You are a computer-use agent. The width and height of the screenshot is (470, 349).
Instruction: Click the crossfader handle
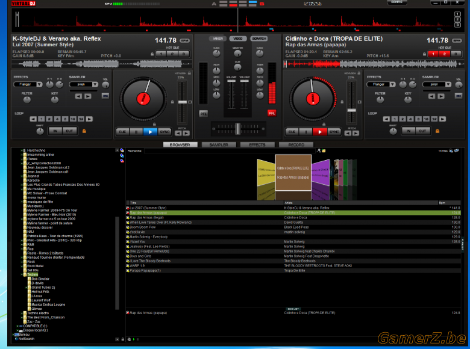[237, 129]
